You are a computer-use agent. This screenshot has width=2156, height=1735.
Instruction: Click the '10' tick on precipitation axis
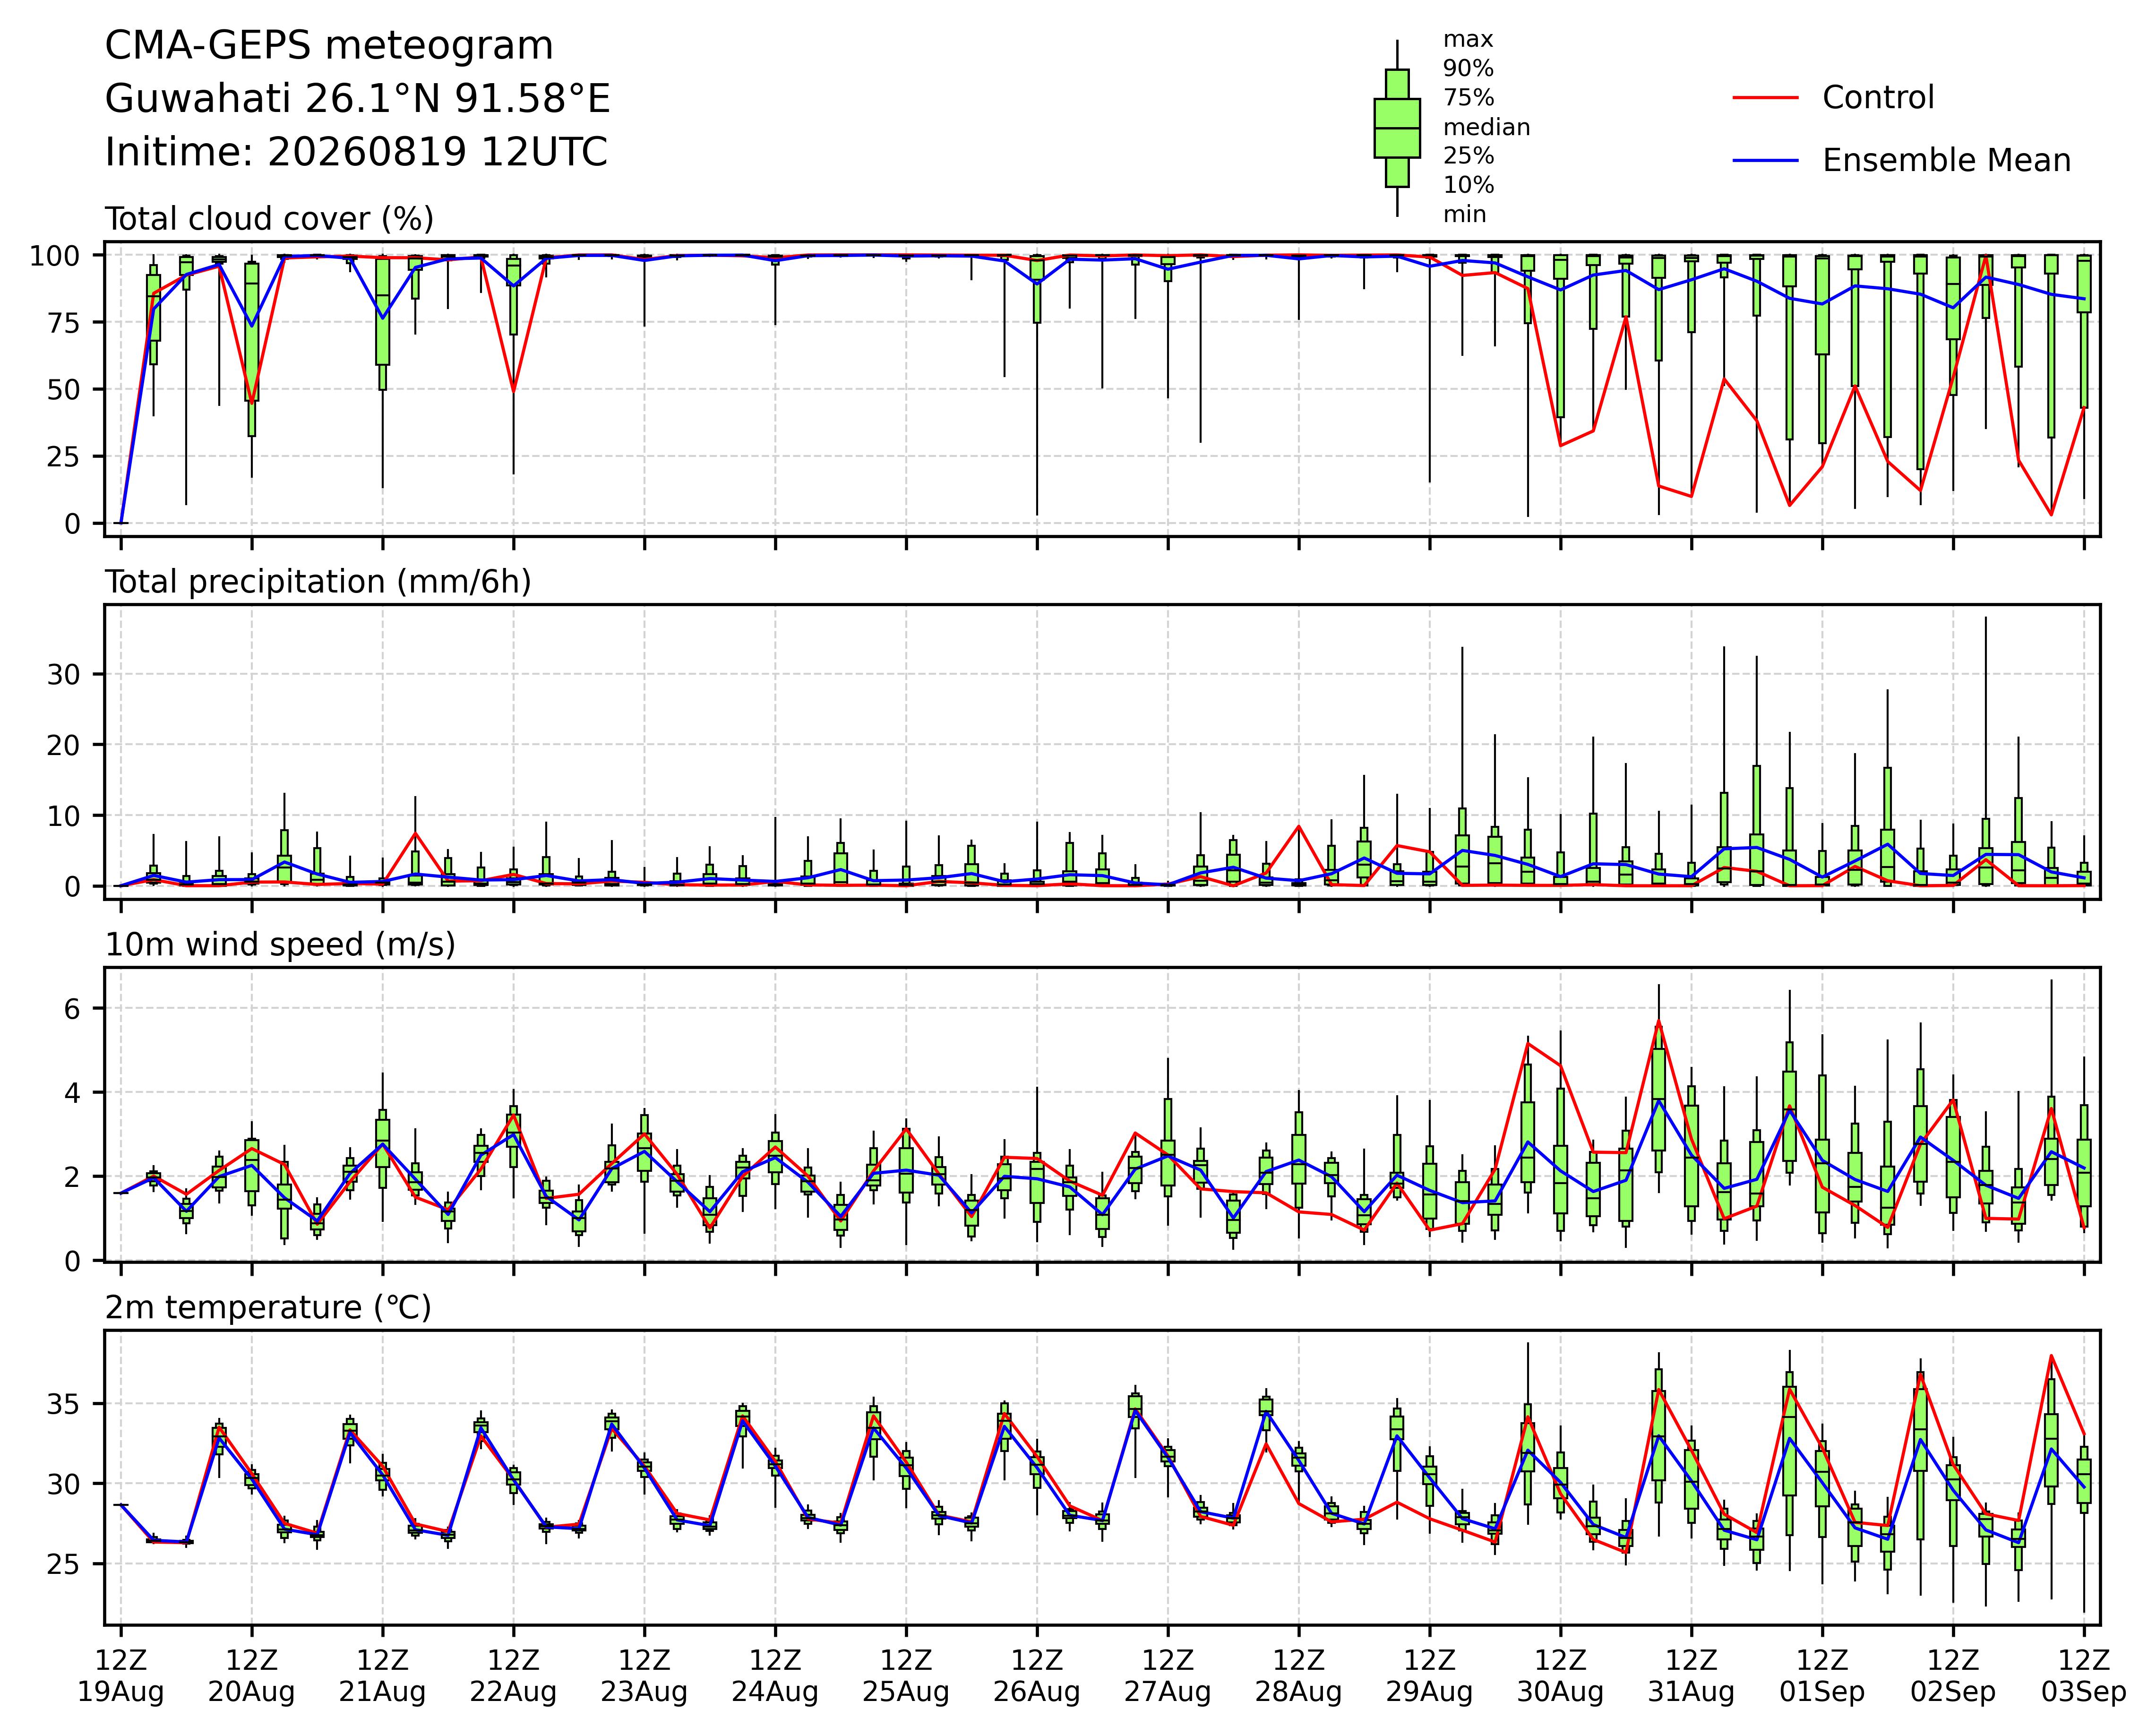(63, 817)
